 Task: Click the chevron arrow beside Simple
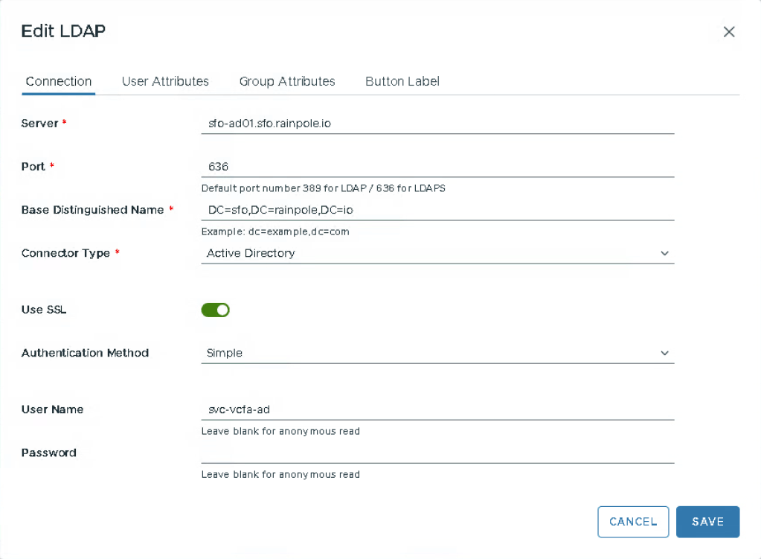(x=664, y=354)
